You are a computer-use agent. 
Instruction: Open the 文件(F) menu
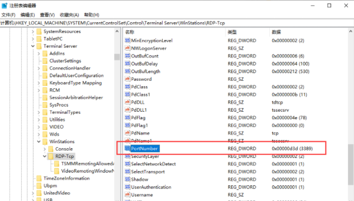8,15
